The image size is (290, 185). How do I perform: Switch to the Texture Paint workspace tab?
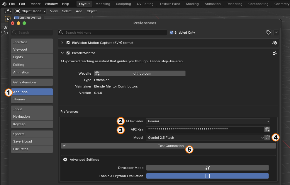point(169,4)
